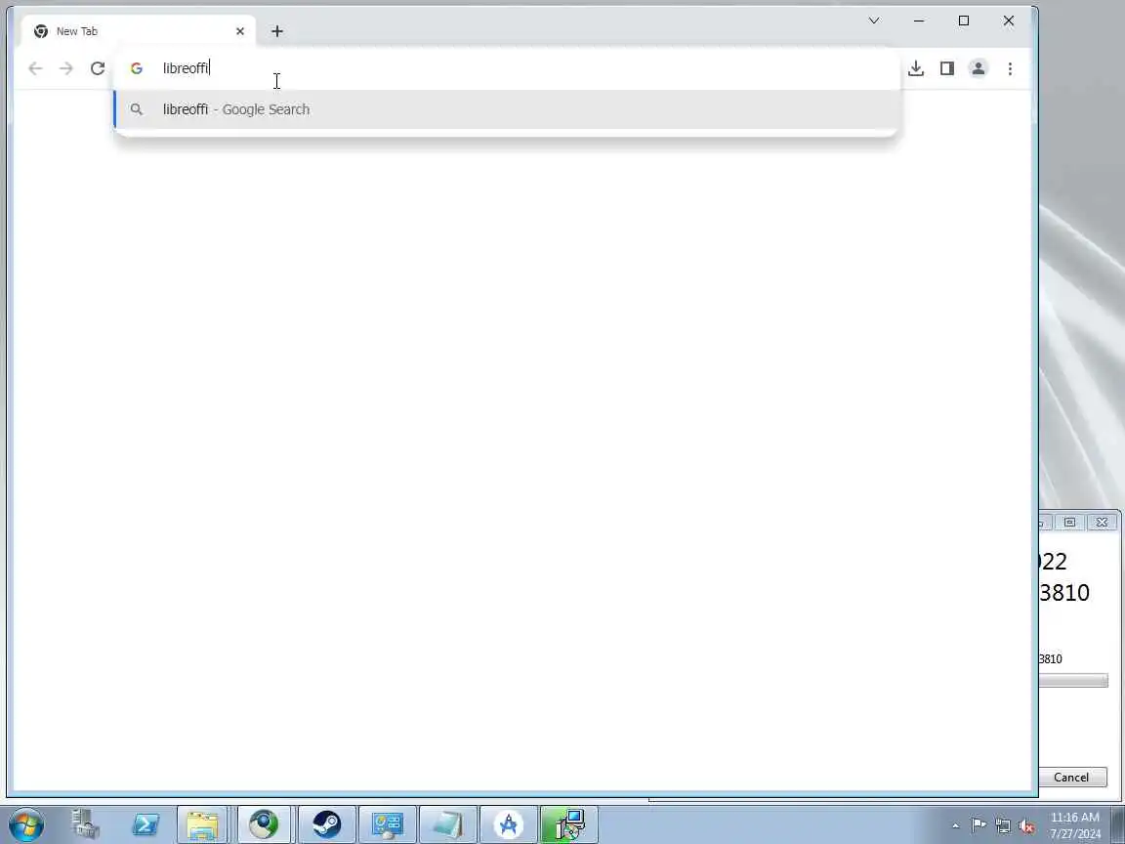This screenshot has width=1125, height=844.
Task: Open Steam from the taskbar
Action: [326, 823]
